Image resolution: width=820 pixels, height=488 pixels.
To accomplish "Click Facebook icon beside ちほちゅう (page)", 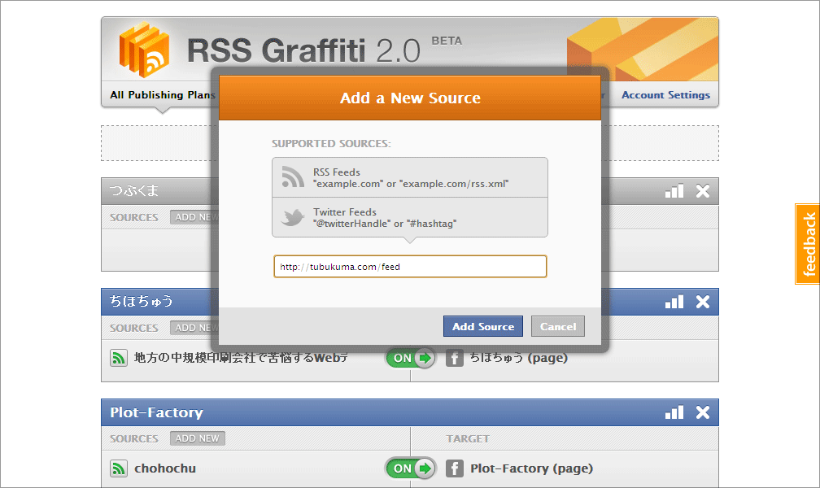I will tap(455, 359).
